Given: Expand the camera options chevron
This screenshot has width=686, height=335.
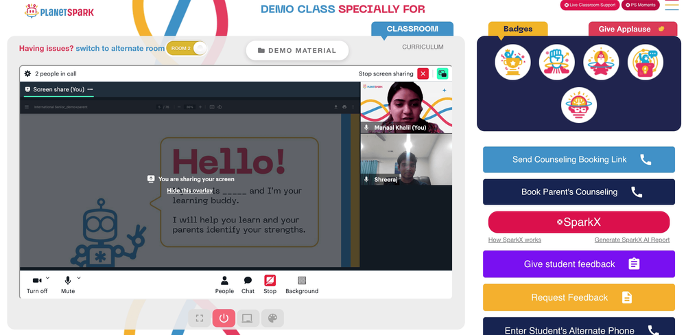Looking at the screenshot, I should click(x=48, y=277).
